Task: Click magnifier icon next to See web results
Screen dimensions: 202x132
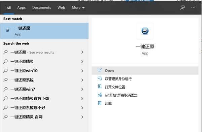Action: [x=5, y=52]
